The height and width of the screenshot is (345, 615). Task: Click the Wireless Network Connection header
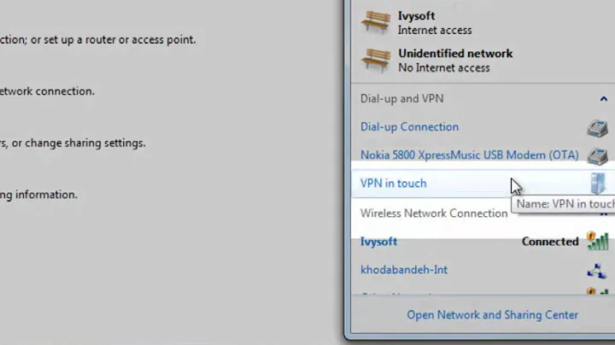(x=434, y=213)
